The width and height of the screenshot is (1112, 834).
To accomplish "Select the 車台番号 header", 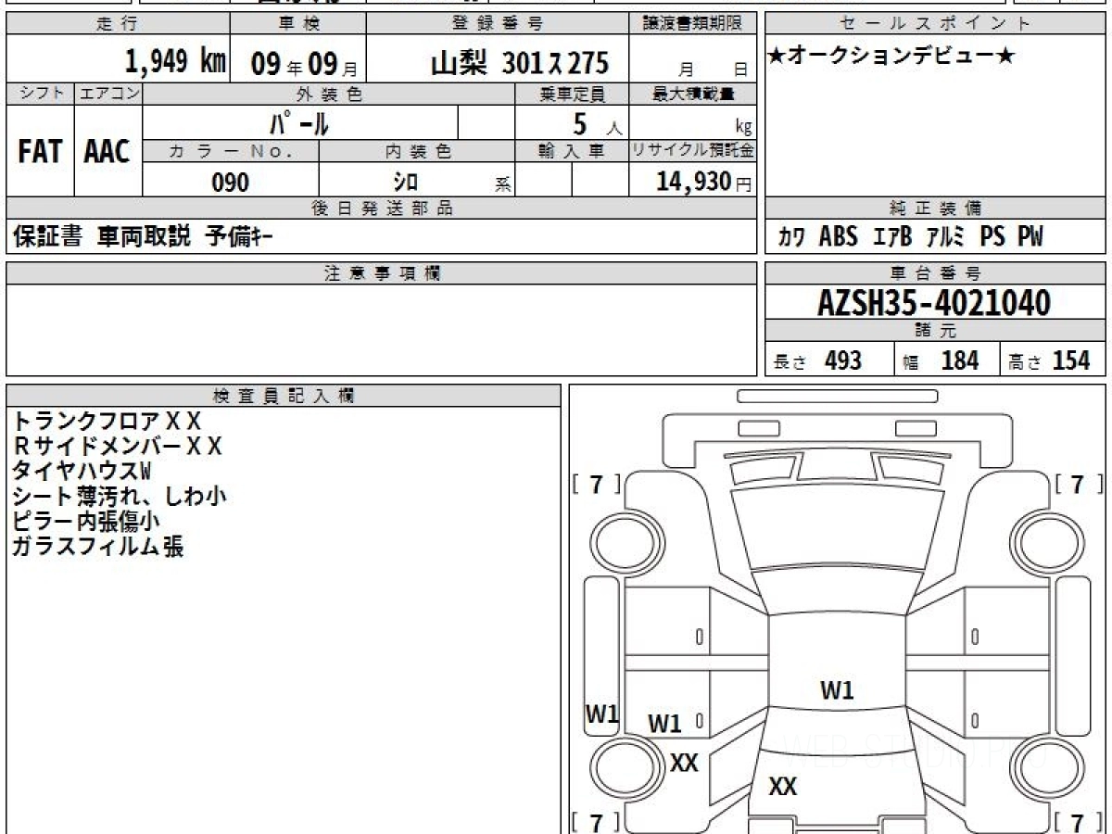I will [936, 273].
